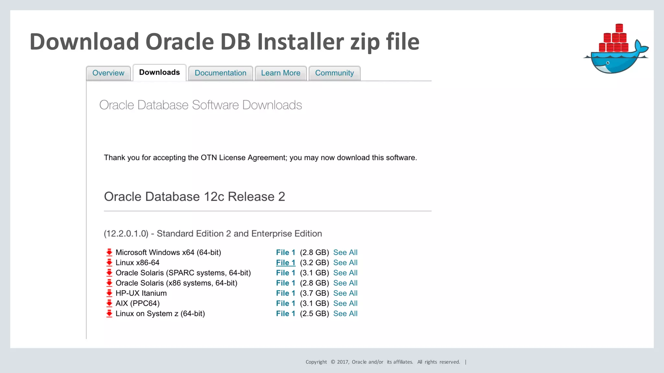Download File 1 for Linux on System z
The width and height of the screenshot is (664, 373).
[x=286, y=314]
